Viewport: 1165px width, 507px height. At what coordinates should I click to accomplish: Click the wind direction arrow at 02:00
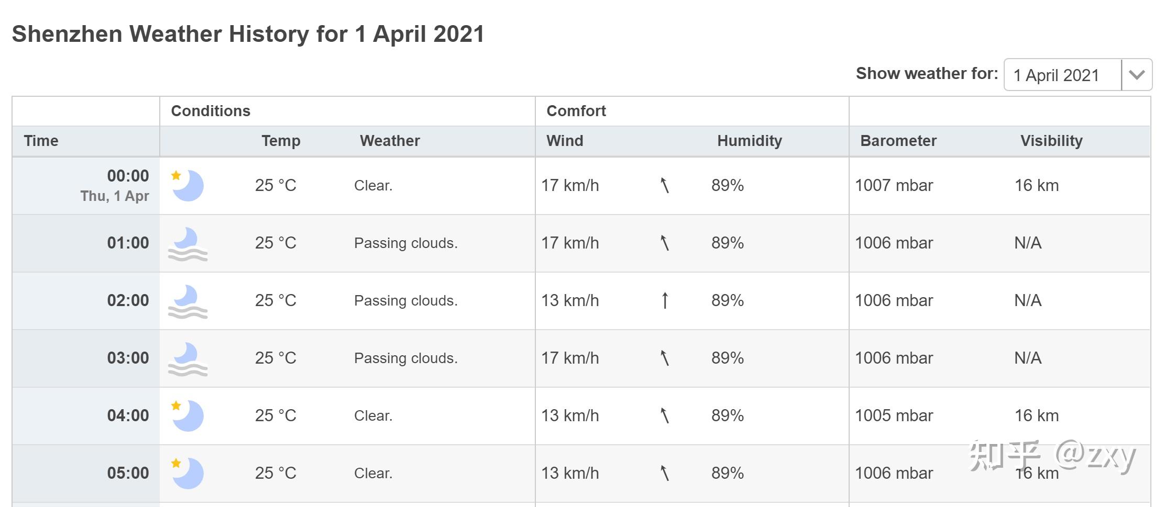point(665,300)
